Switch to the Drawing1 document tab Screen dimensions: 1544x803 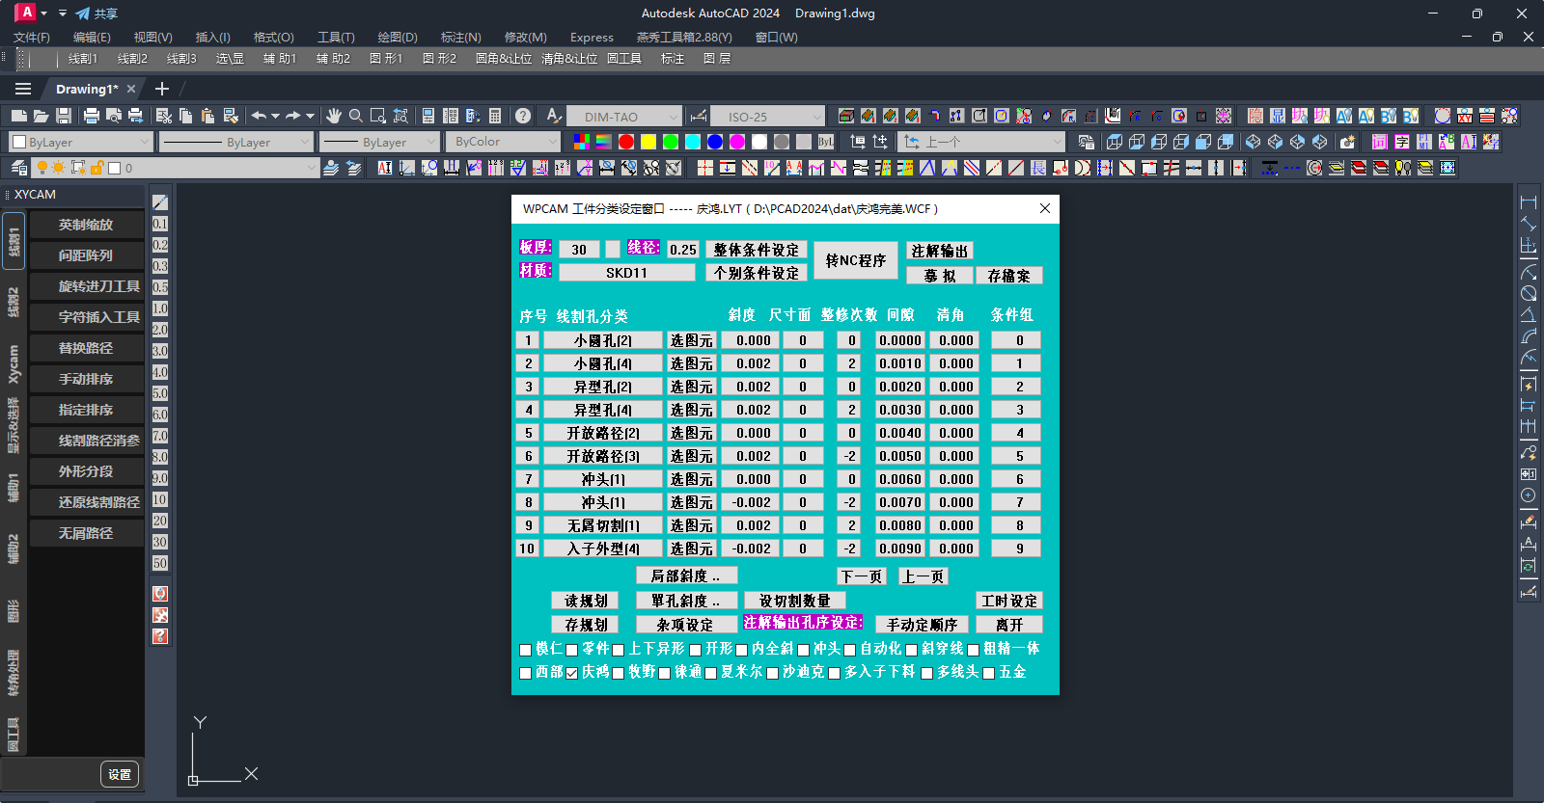[x=87, y=89]
